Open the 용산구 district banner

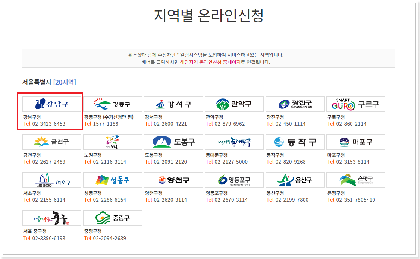click(x=295, y=180)
